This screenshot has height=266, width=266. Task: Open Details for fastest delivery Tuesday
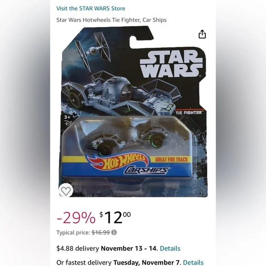[x=193, y=262]
